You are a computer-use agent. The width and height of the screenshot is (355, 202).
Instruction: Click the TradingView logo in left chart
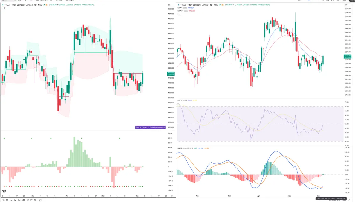coord(4,192)
